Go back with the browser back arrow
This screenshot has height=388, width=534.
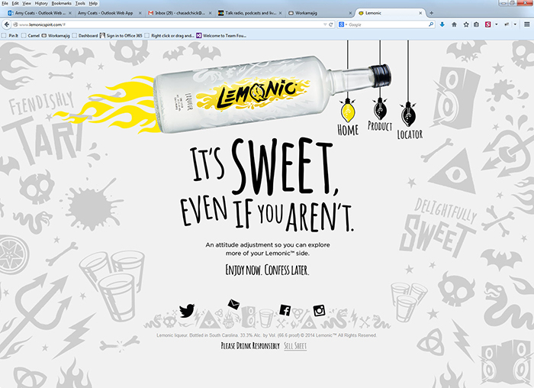[7, 24]
